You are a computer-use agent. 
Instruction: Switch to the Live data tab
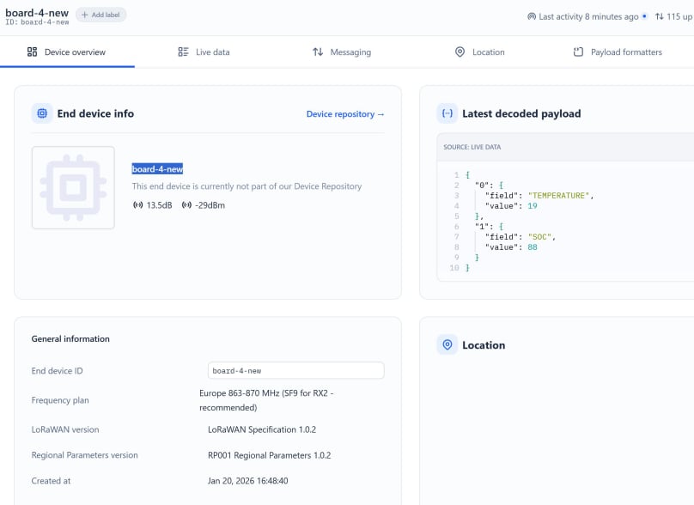pyautogui.click(x=204, y=52)
